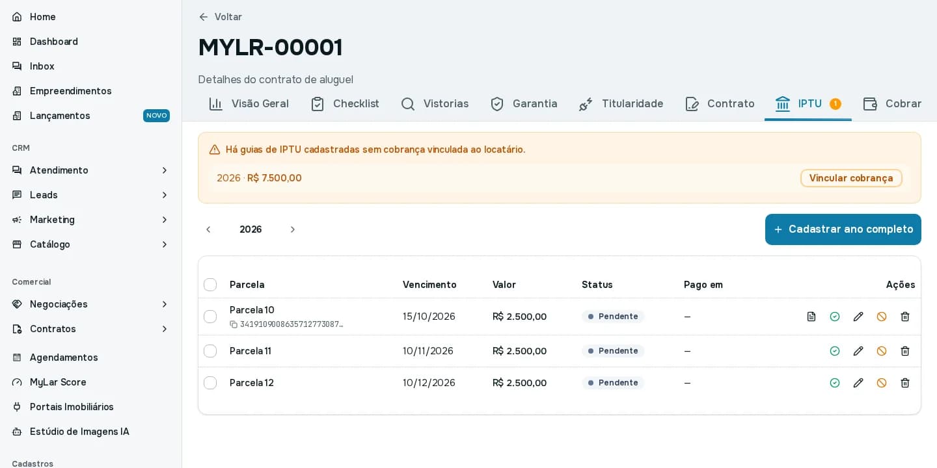Screen dimensions: 937x468
Task: Select the Parcela 10 row checkbox
Action: coord(210,317)
